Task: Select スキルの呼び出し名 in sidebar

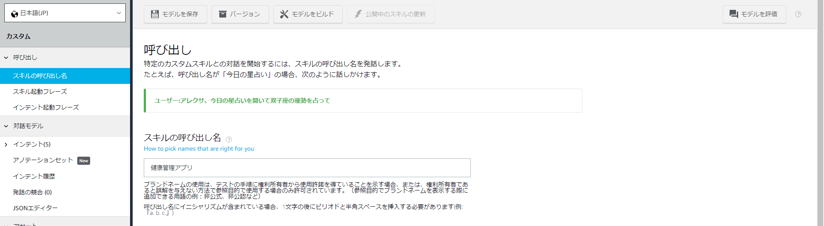Action: [x=65, y=76]
